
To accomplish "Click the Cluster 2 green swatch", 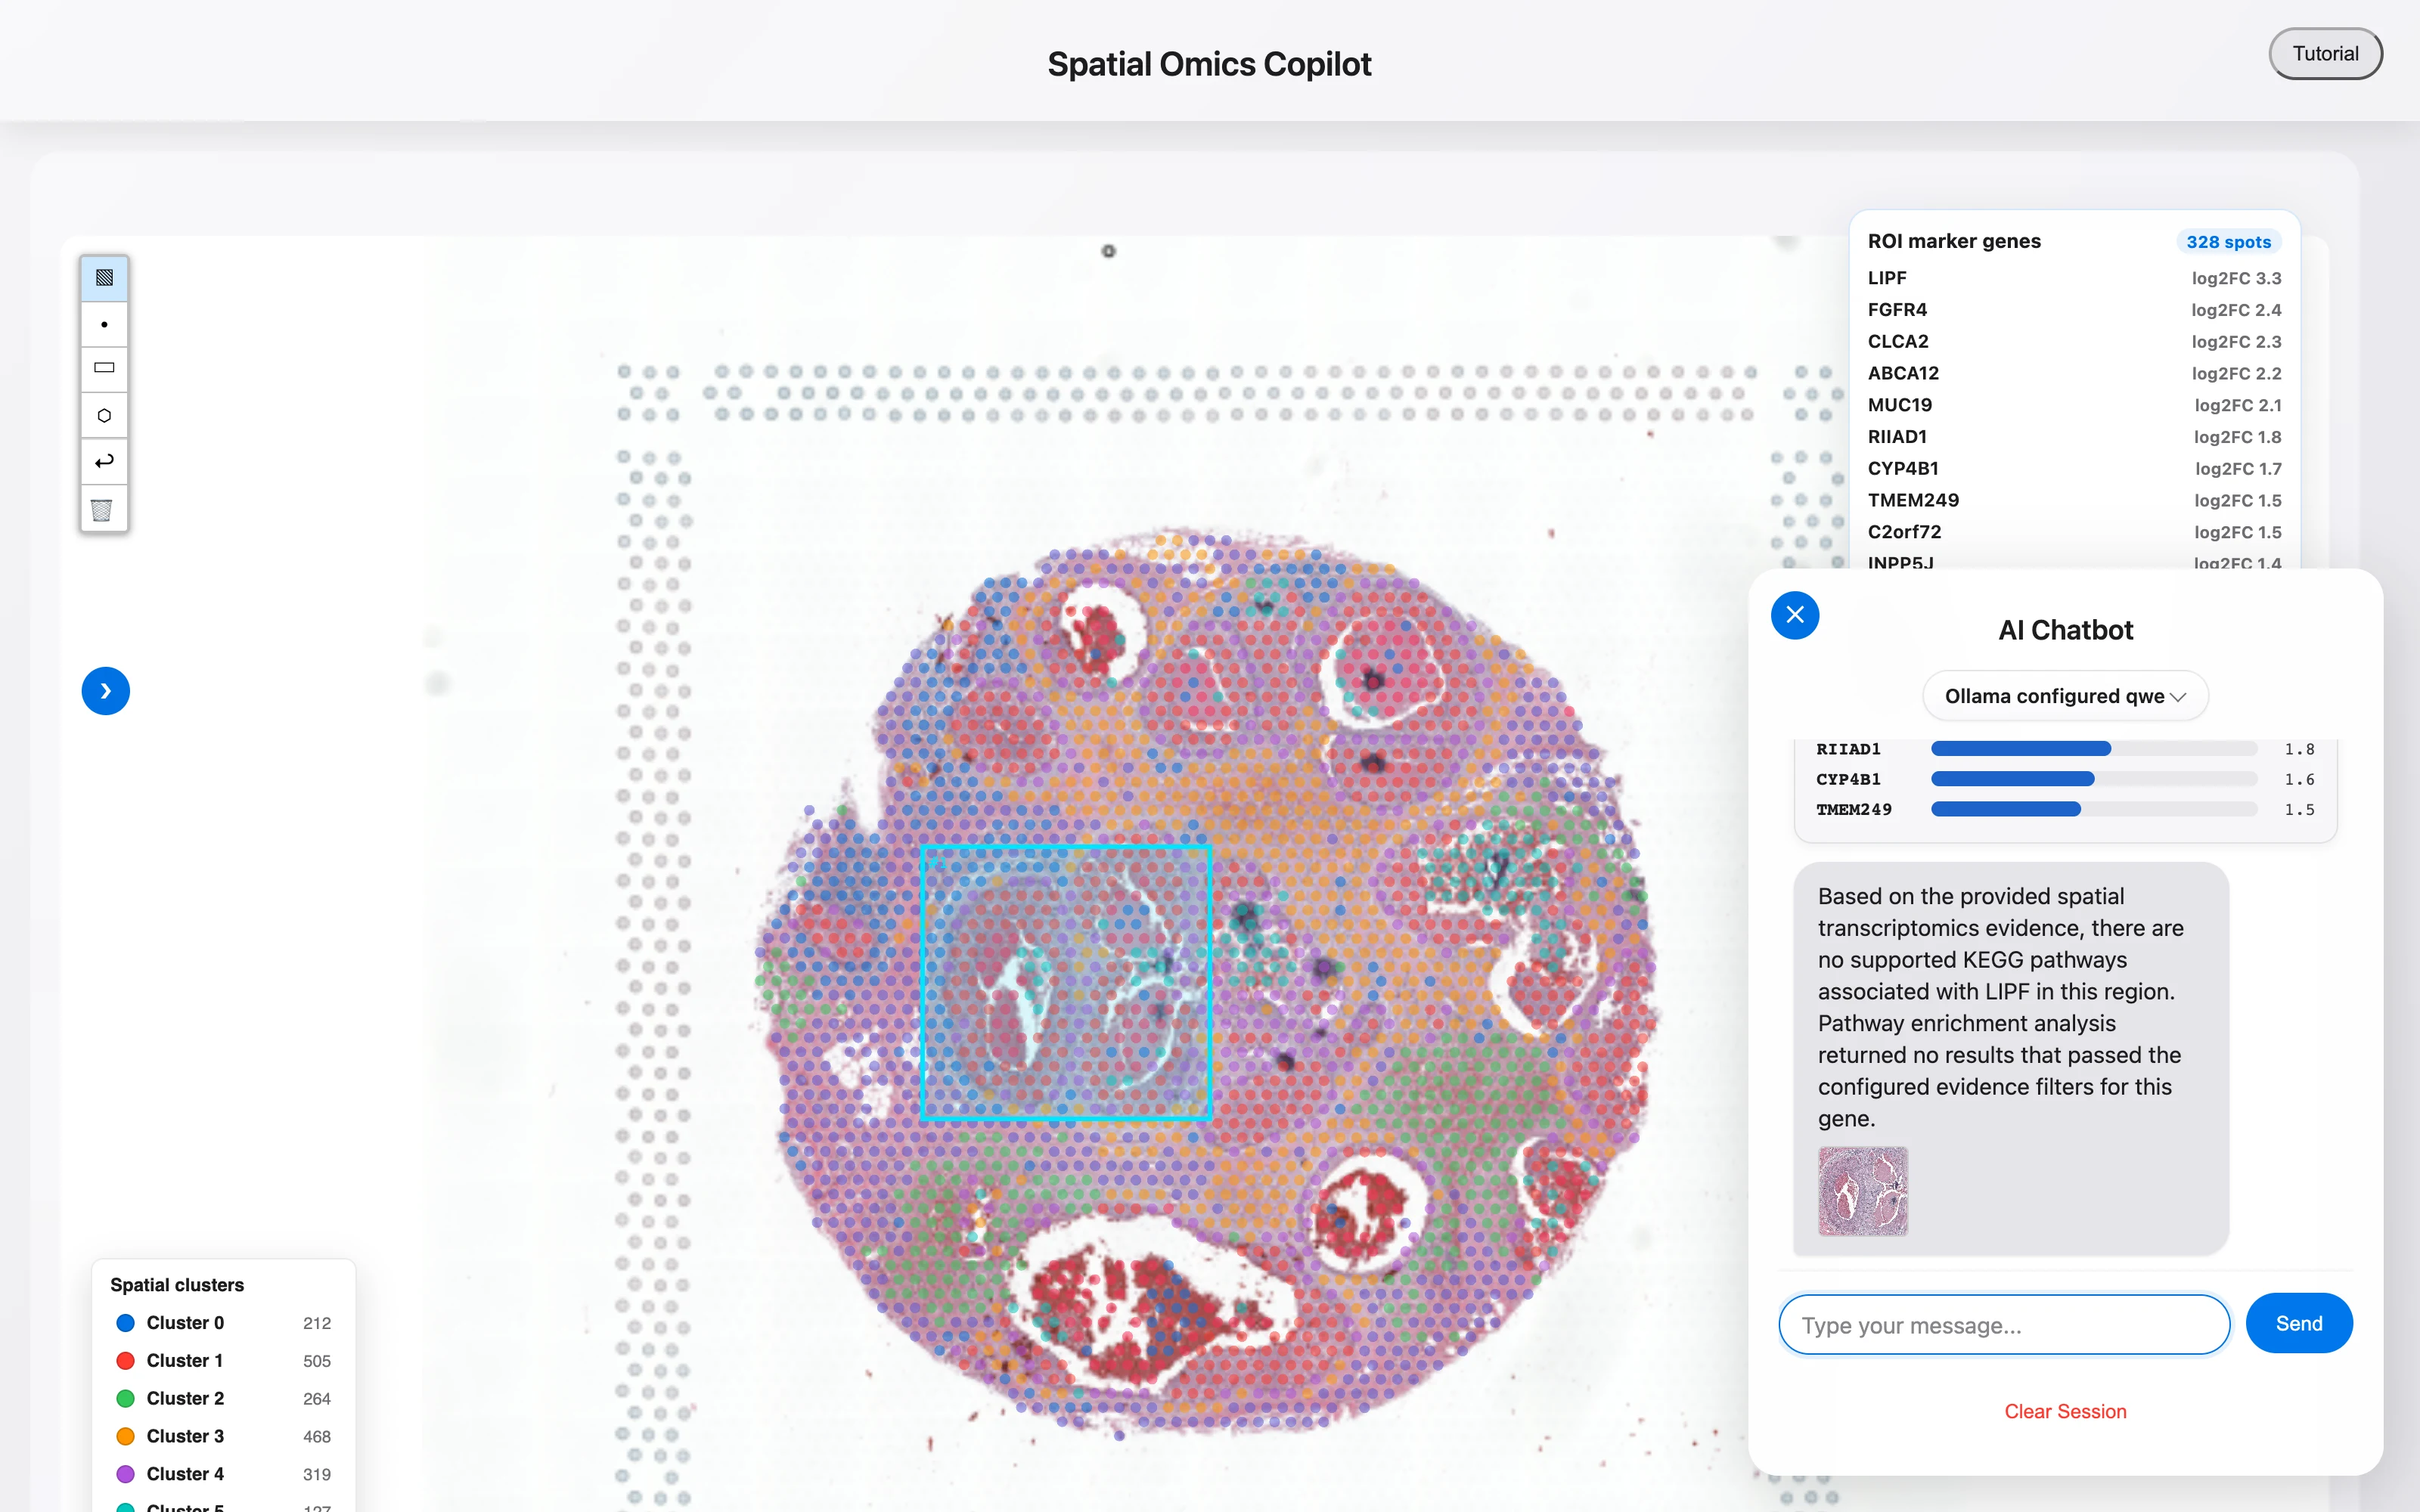I will coord(126,1398).
